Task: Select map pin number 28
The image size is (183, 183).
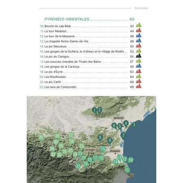Action: click(57, 136)
